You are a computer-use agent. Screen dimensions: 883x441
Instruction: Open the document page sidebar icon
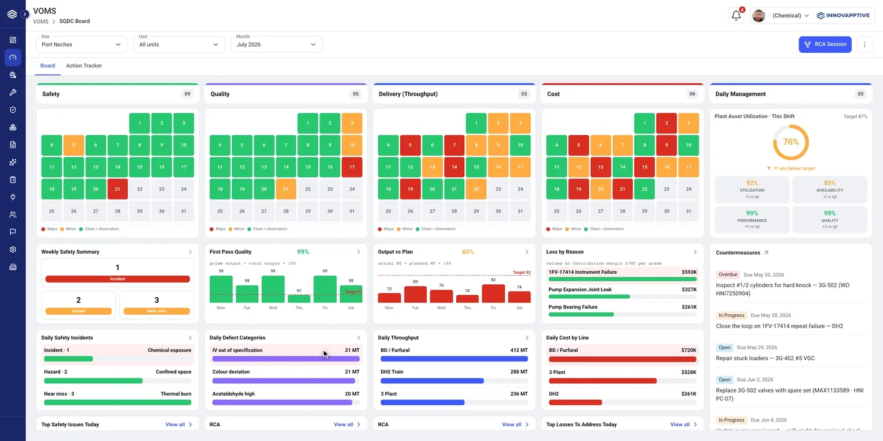13,145
